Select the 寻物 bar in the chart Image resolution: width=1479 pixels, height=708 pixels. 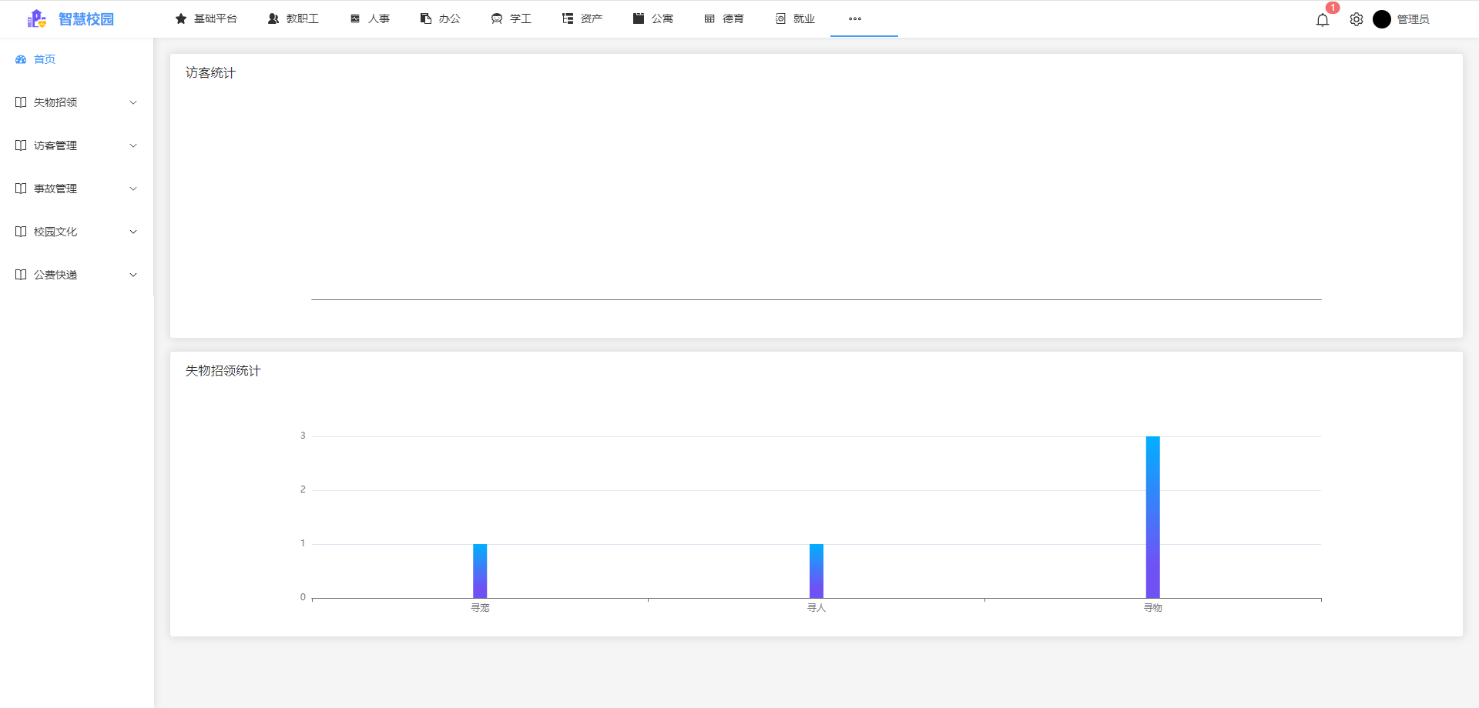tap(1152, 516)
